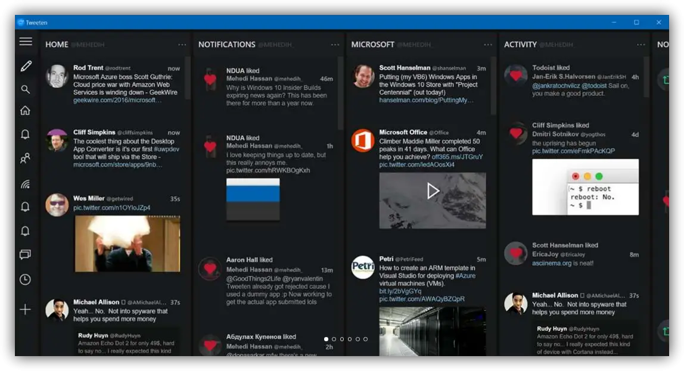This screenshot has width=684, height=371.
Task: Click Wes Miller's avatar
Action: click(57, 205)
